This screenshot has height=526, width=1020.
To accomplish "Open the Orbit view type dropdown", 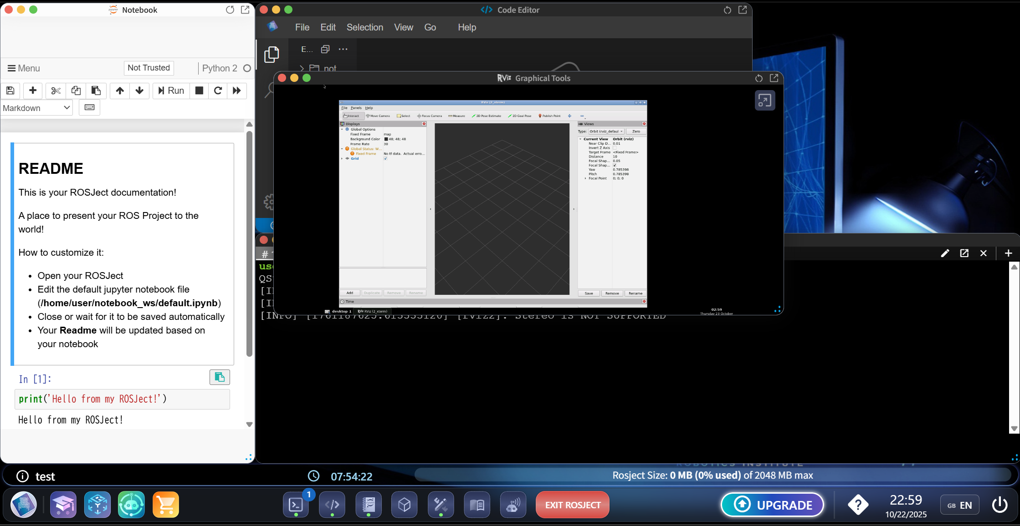I will (x=606, y=131).
